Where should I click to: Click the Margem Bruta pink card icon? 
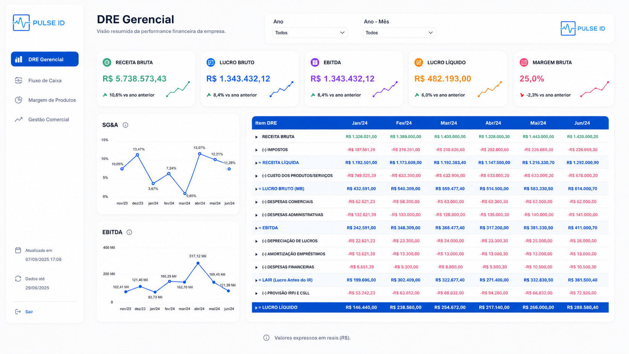(x=524, y=62)
